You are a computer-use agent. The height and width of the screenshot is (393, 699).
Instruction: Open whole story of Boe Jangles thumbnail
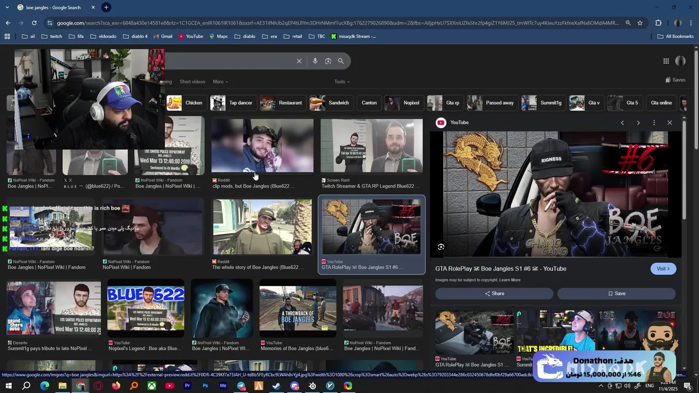coord(262,227)
